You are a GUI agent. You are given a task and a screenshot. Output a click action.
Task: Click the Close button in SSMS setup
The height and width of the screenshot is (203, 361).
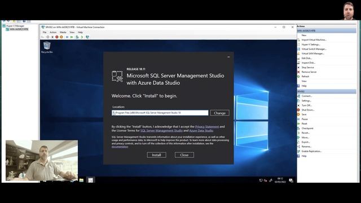[184, 155]
